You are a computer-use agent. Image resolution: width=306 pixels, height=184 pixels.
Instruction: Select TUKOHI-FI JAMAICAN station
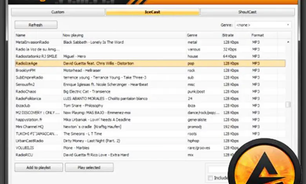(37, 134)
